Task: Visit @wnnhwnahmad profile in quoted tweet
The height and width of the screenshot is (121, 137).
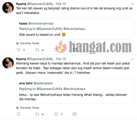Action: [x=41, y=23]
